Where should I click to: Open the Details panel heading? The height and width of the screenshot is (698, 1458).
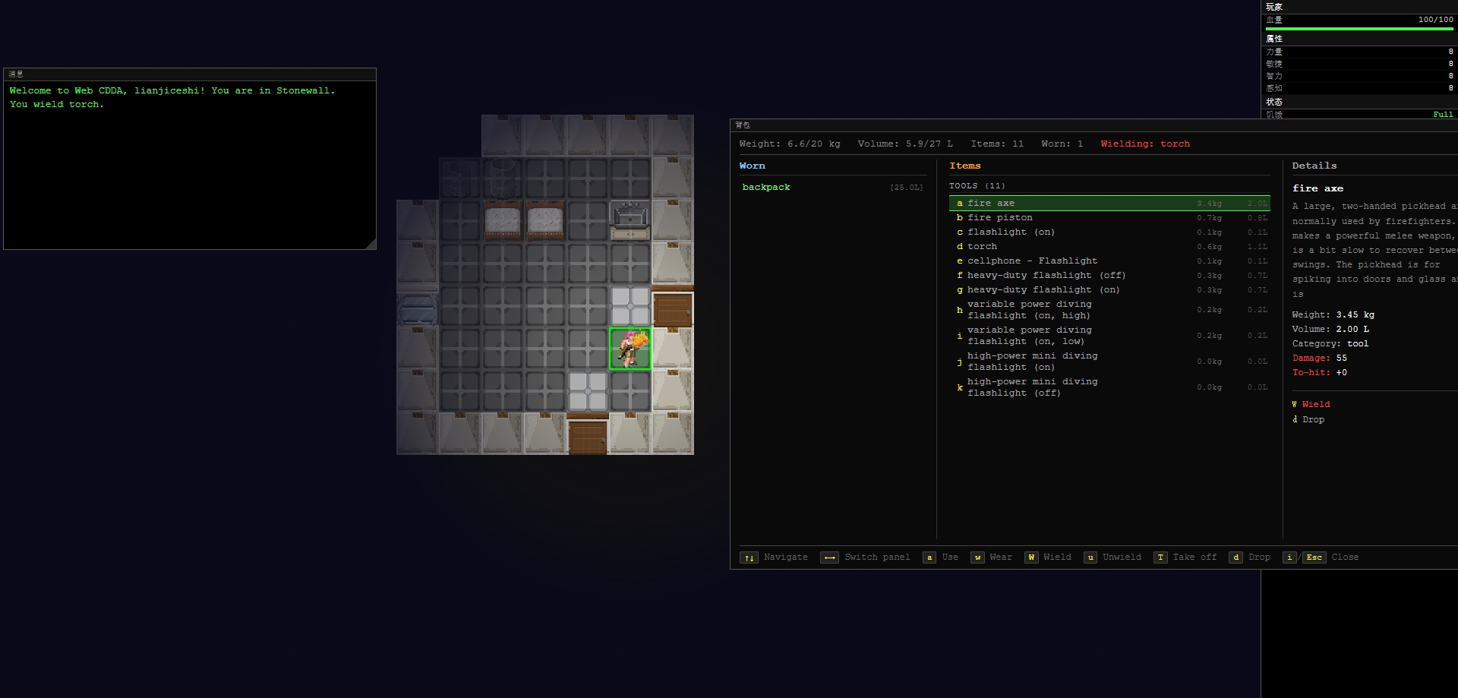pyautogui.click(x=1314, y=166)
